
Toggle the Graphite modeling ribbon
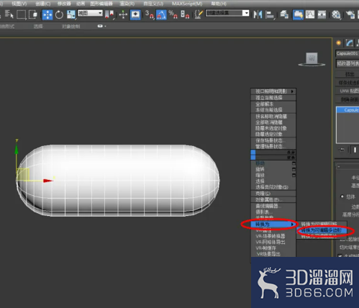click(298, 14)
